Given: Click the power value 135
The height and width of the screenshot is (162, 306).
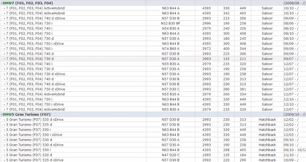Looking at the screenshot, I should (x=226, y=155).
